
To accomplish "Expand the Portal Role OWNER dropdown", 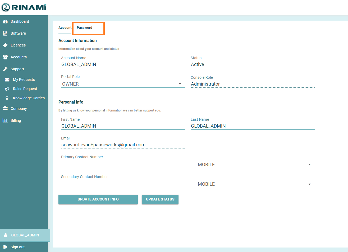I will pyautogui.click(x=180, y=84).
